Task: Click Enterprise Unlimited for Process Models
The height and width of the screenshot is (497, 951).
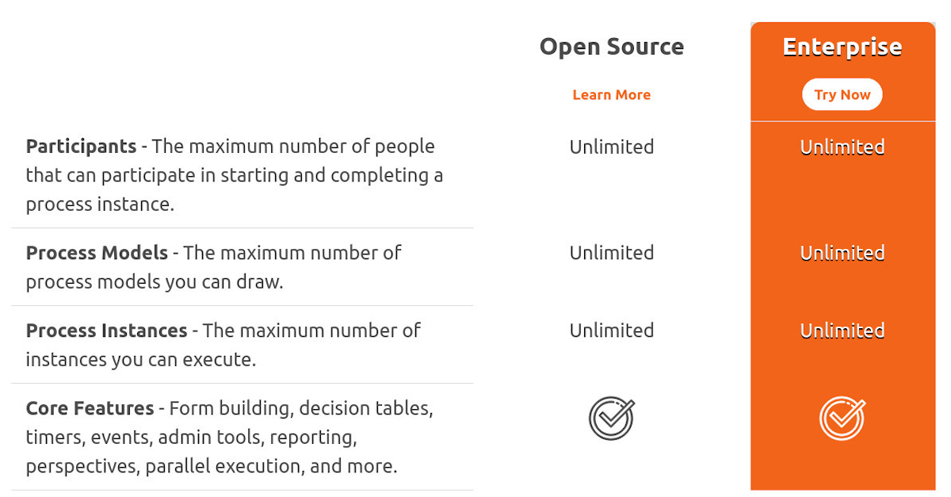Action: 842,253
